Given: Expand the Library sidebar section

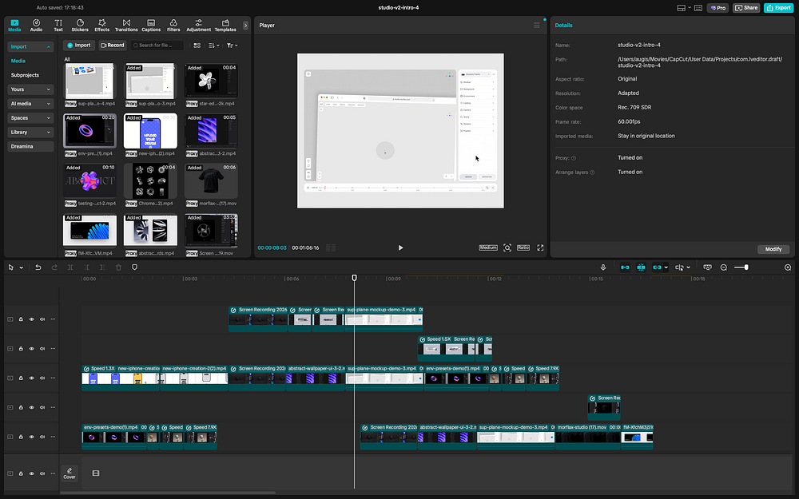Looking at the screenshot, I should pos(30,132).
